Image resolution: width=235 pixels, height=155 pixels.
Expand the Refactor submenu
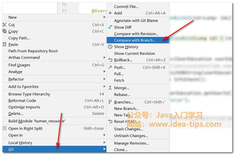point(104,79)
